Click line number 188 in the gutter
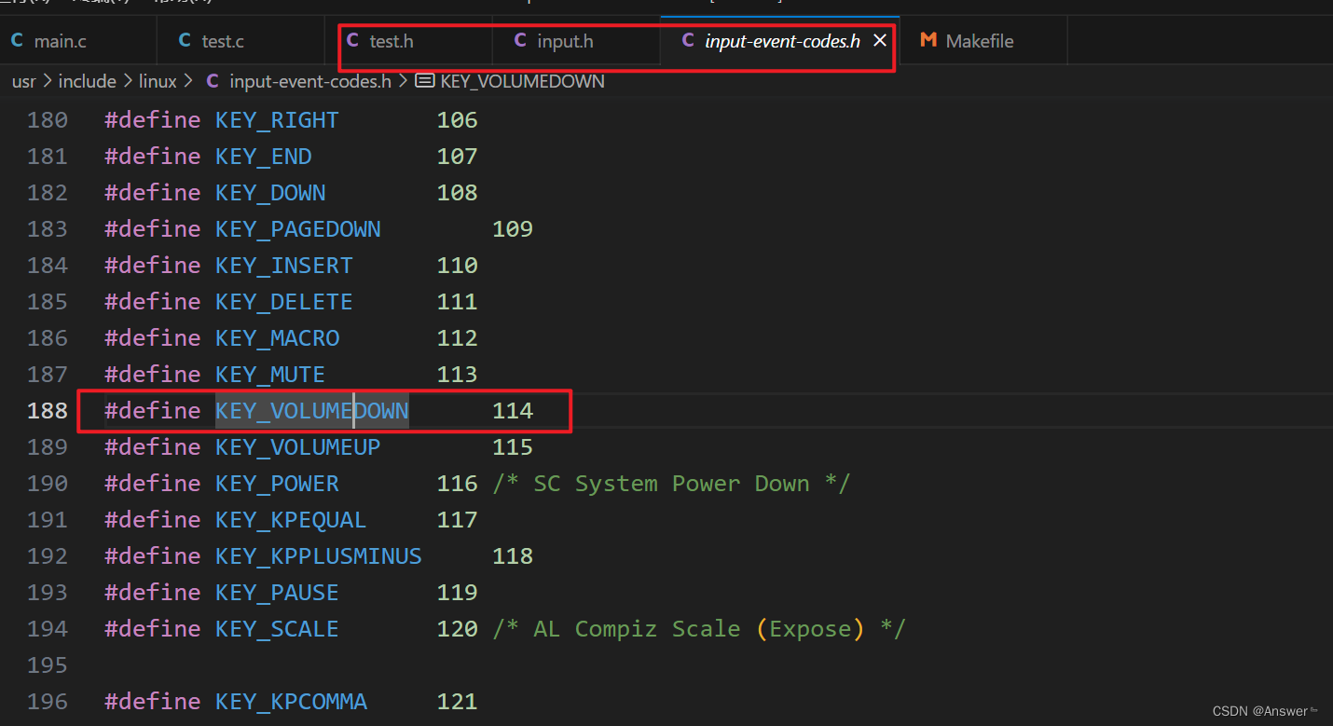The height and width of the screenshot is (726, 1333). point(48,411)
